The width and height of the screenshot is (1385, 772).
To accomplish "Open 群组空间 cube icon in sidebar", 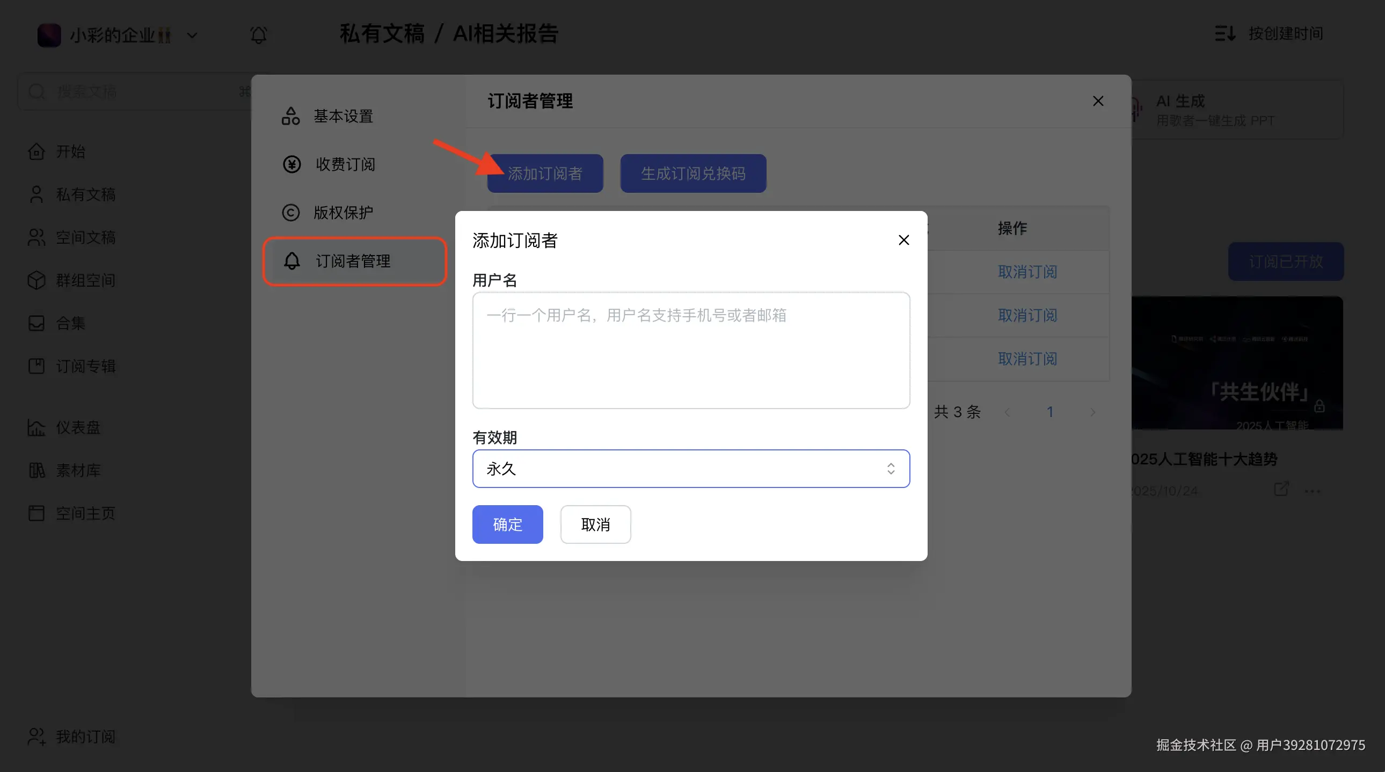I will click(37, 280).
